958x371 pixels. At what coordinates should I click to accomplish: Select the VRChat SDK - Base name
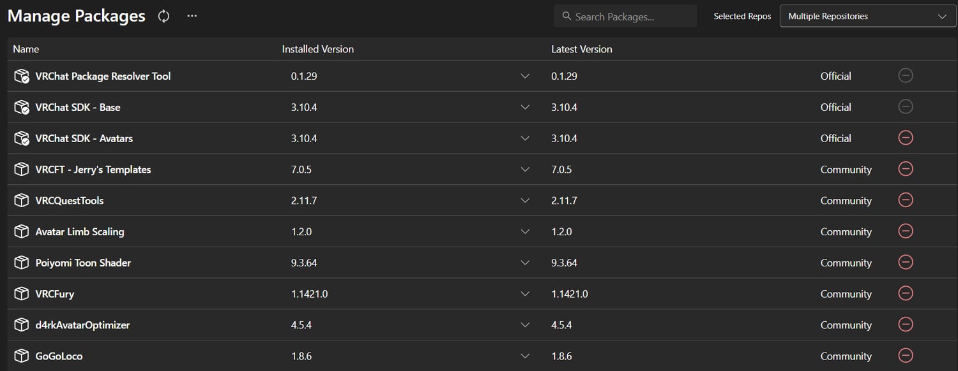pos(78,107)
